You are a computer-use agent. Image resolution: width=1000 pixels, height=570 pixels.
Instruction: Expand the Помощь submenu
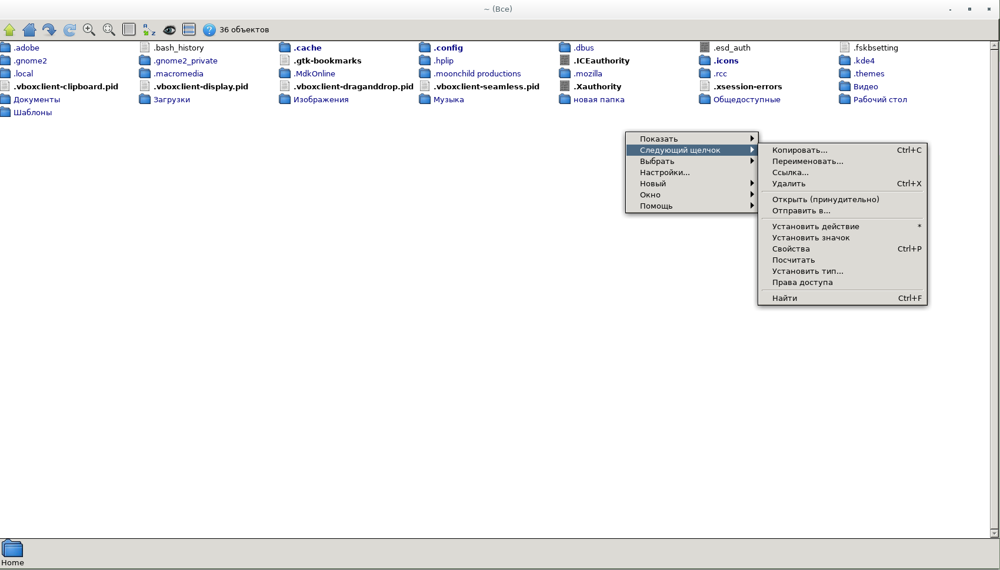point(692,206)
